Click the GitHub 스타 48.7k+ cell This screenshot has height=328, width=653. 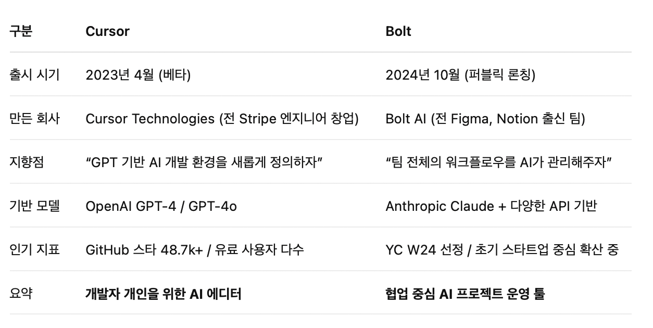[194, 250]
